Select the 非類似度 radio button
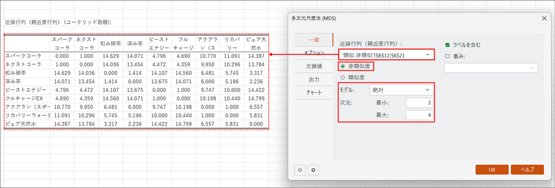The width and height of the screenshot is (555, 188). pyautogui.click(x=343, y=66)
